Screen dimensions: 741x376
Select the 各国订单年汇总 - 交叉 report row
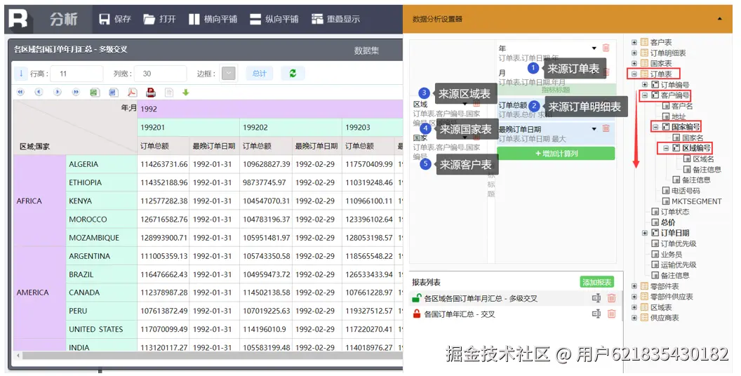click(x=514, y=314)
